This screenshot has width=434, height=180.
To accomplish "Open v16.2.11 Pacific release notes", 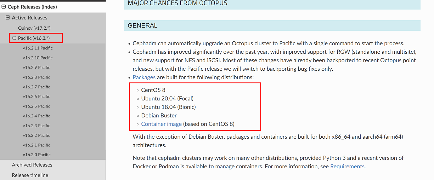I will coord(38,48).
